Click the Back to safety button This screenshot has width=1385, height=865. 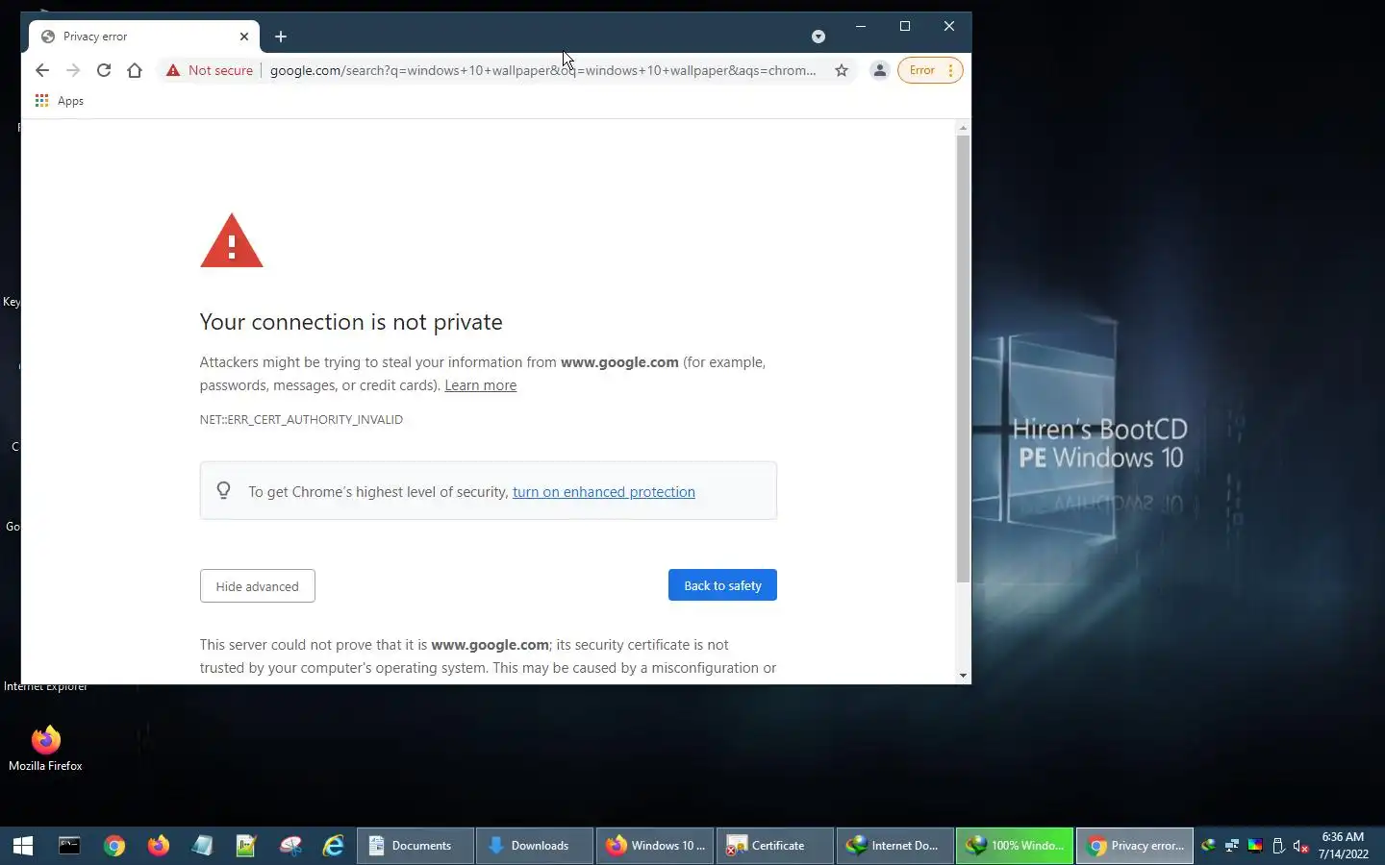pos(722,585)
